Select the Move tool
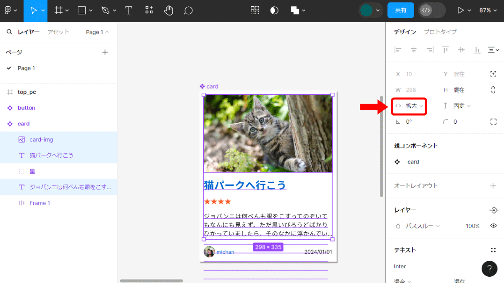504x283 pixels. (33, 10)
